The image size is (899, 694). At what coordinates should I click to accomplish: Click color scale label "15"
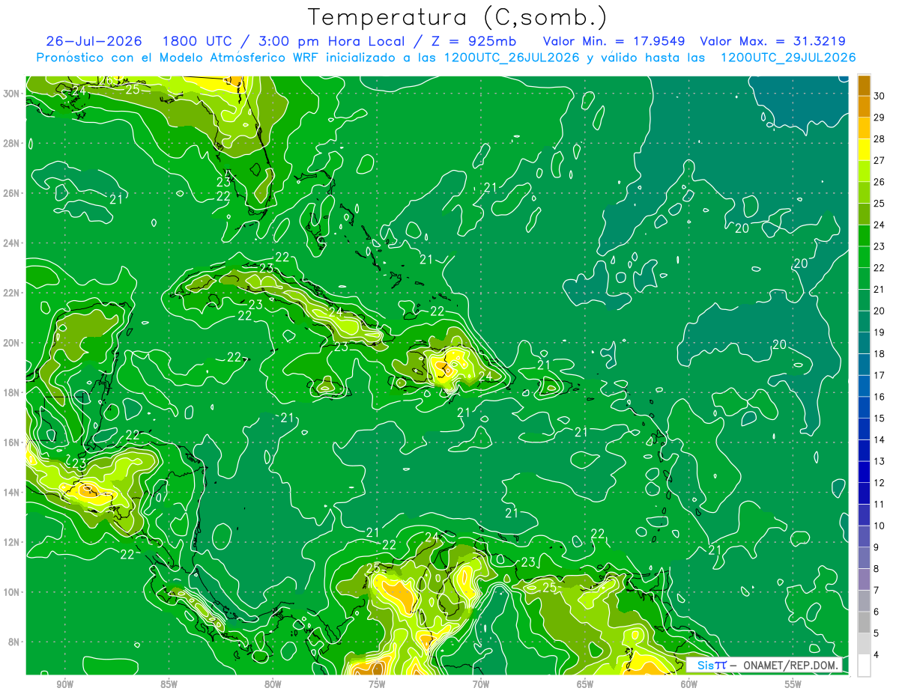(880, 418)
